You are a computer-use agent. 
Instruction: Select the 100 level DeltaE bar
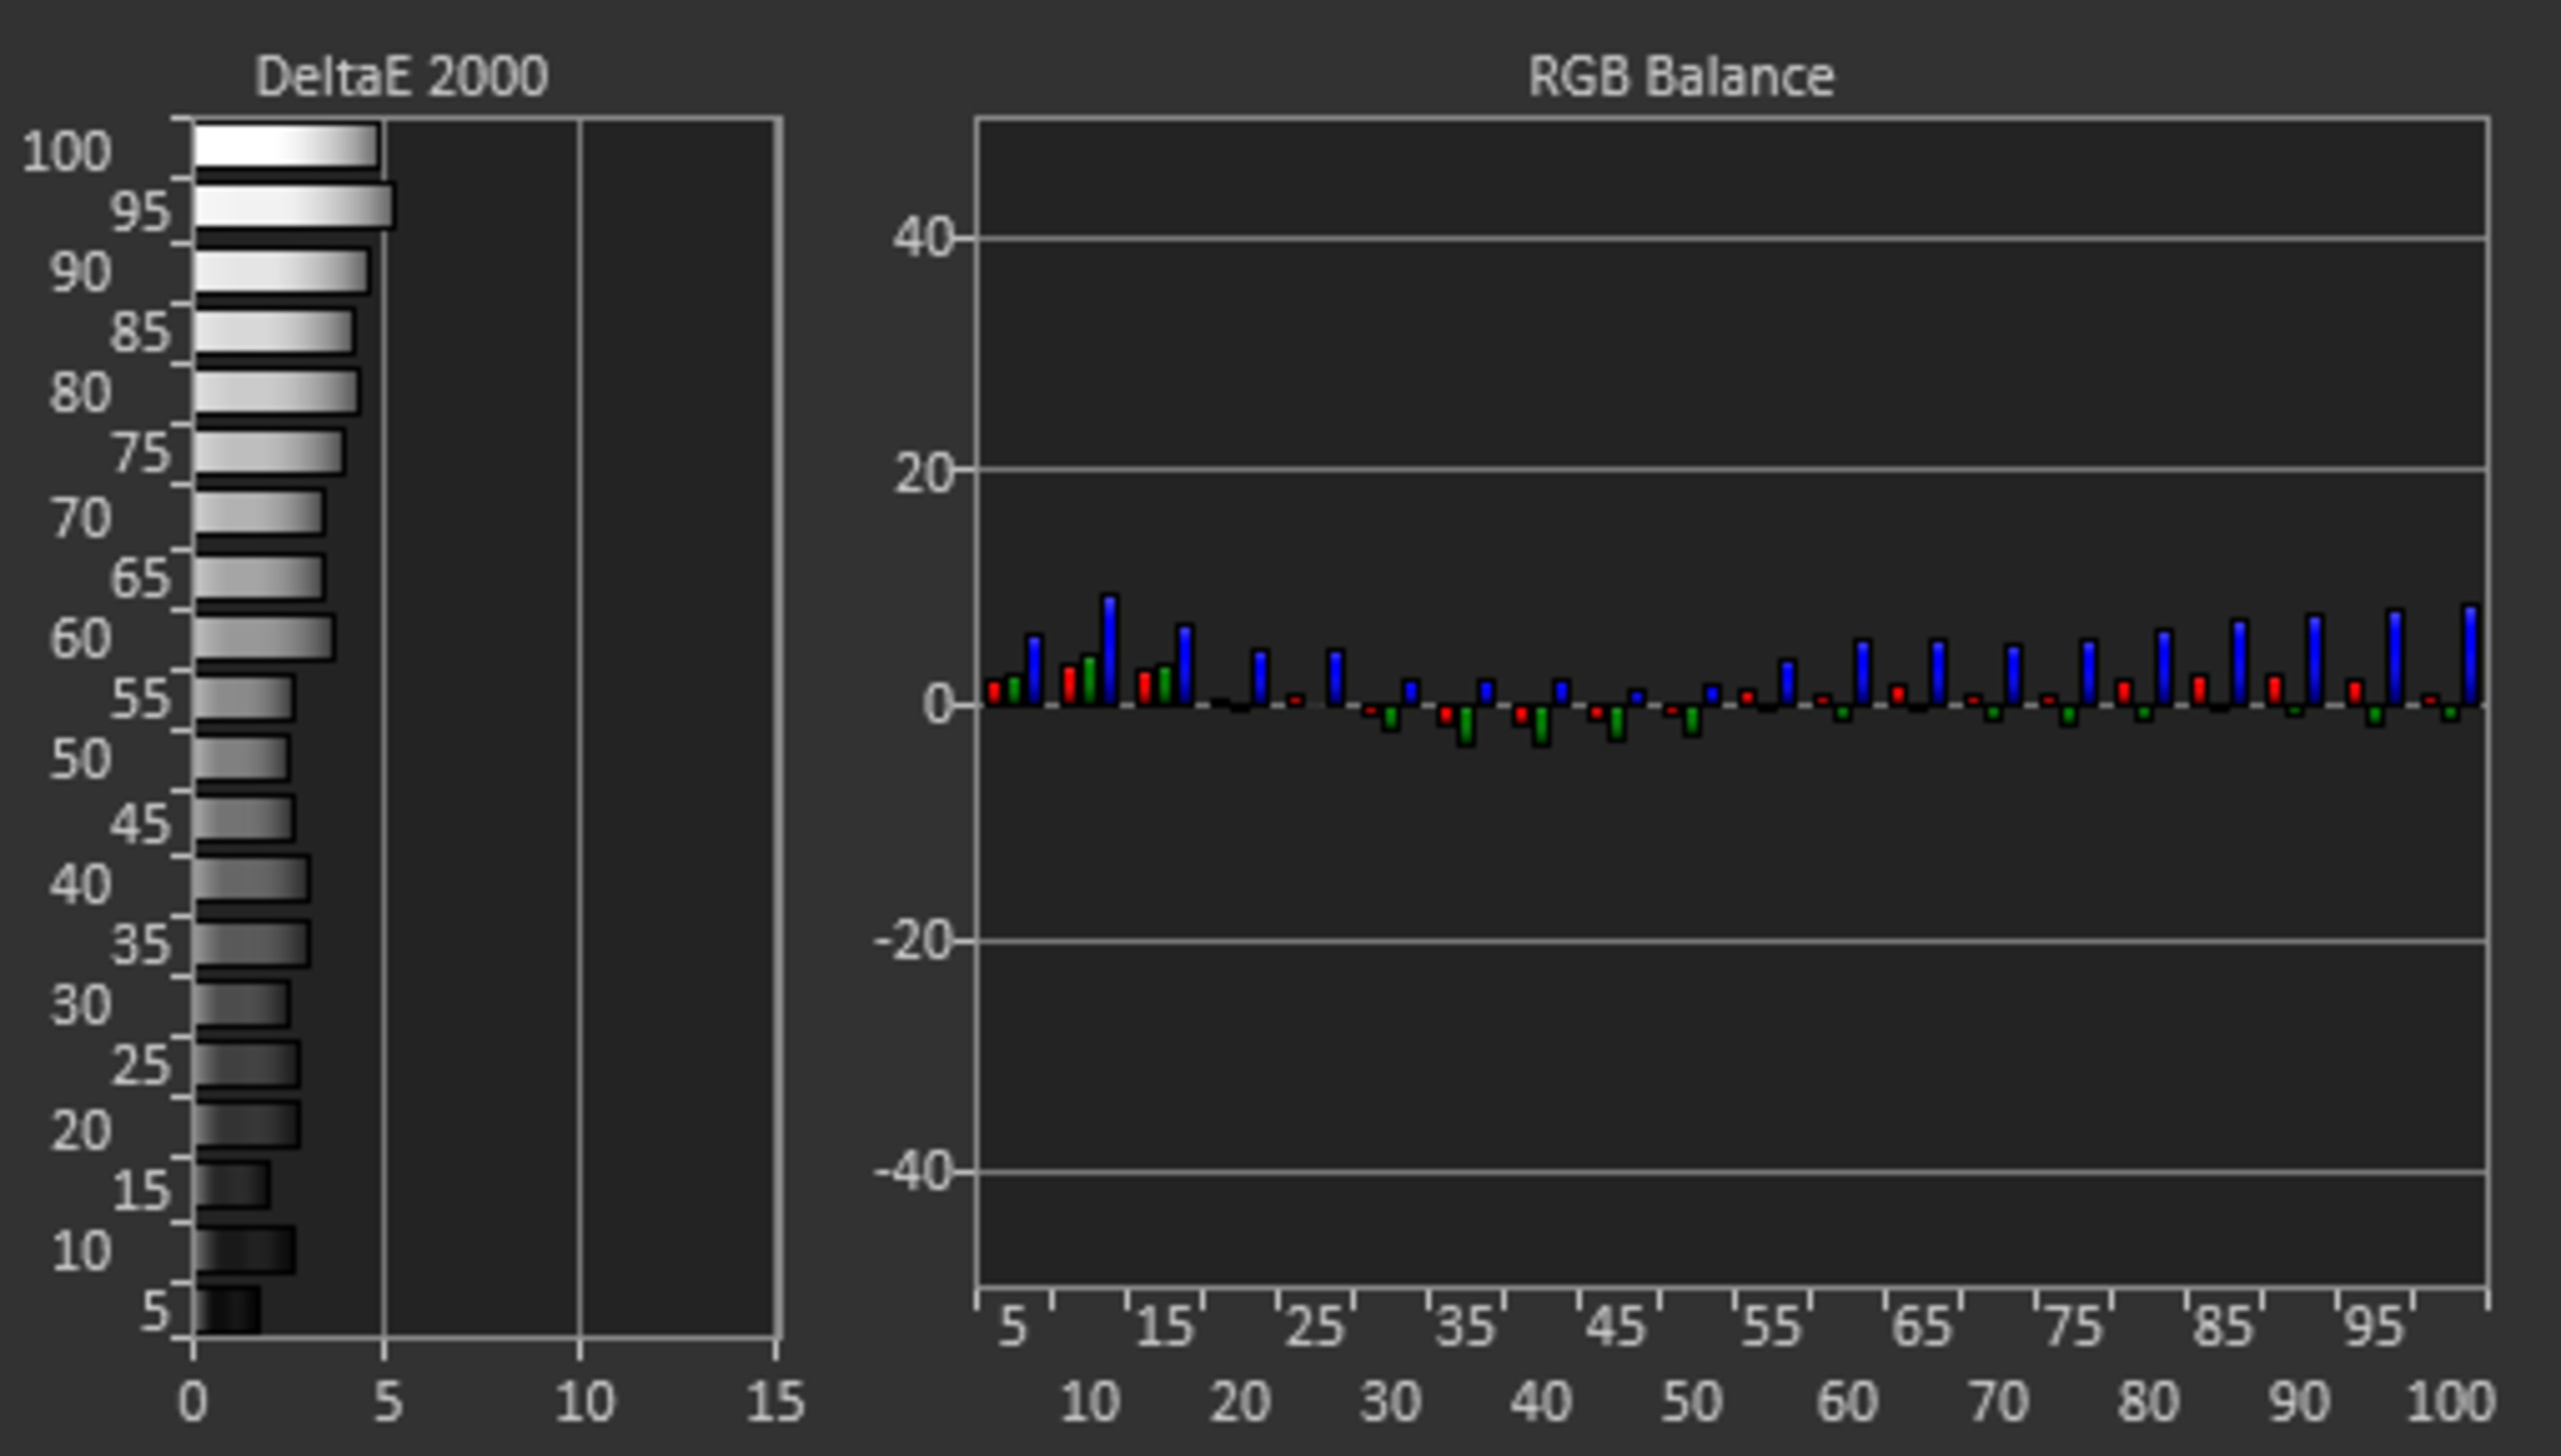[x=286, y=146]
